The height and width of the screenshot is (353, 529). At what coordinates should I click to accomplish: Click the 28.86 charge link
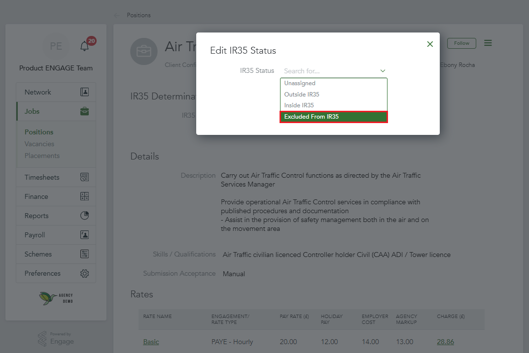pos(445,342)
